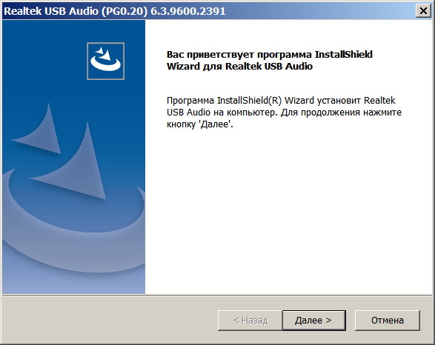The image size is (435, 345).
Task: Click the version number 6.3.9600.2391 in the title
Action: click(187, 11)
